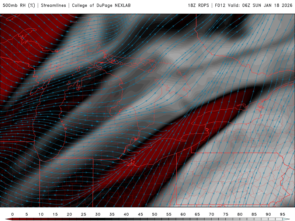Click the '70' value on color scale
The image size is (295, 221).
tap(211, 214)
